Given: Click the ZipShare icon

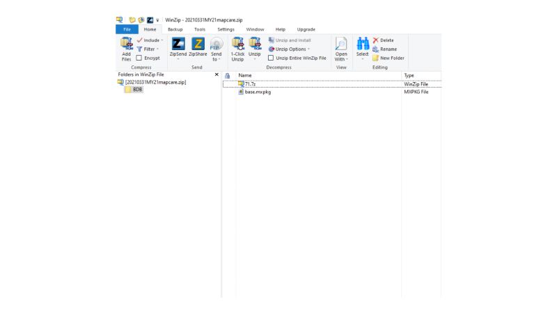Looking at the screenshot, I should (198, 44).
